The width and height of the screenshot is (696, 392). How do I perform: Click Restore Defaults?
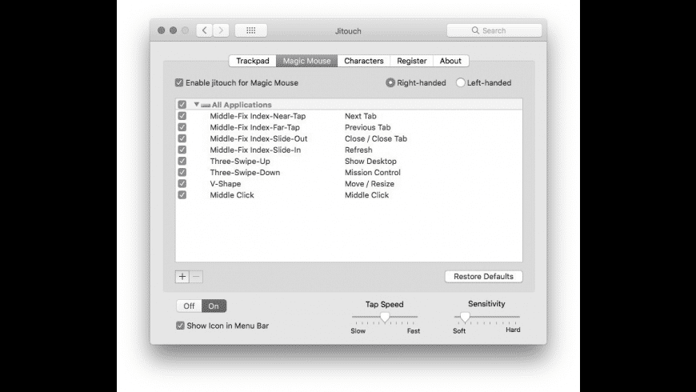tap(483, 276)
